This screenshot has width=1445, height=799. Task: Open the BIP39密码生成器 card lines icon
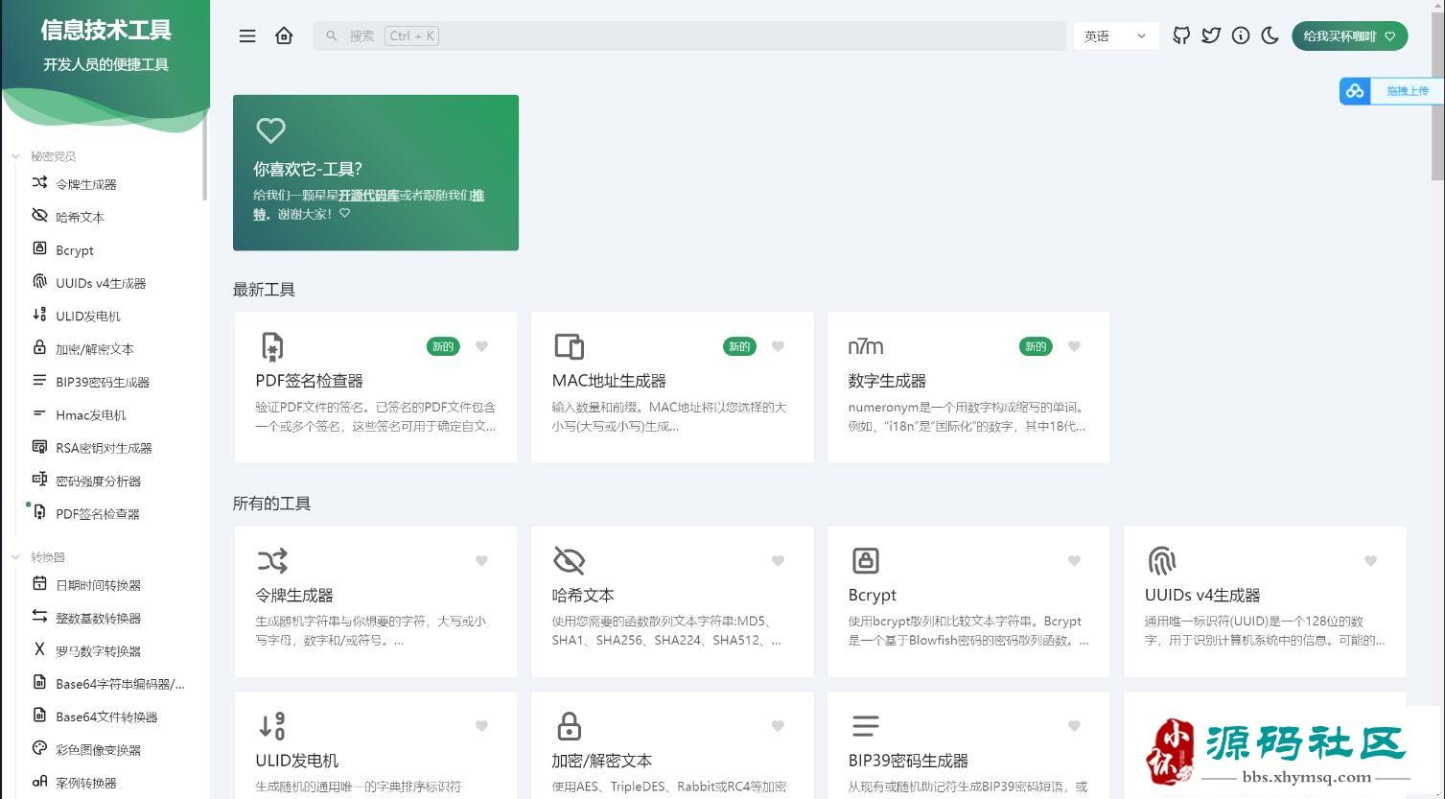pyautogui.click(x=865, y=726)
